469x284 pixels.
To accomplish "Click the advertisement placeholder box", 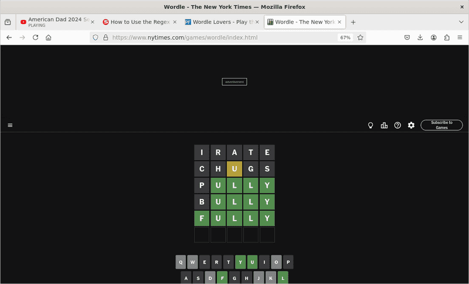I will pyautogui.click(x=235, y=82).
